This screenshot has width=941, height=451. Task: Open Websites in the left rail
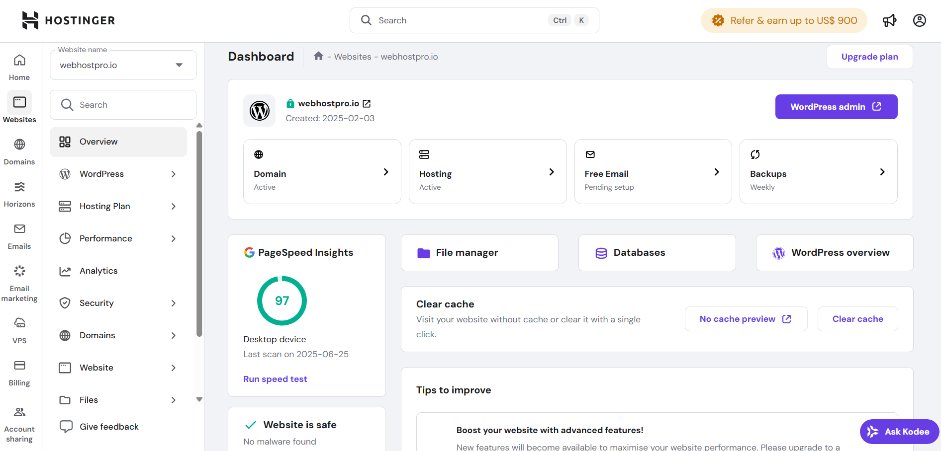click(19, 108)
